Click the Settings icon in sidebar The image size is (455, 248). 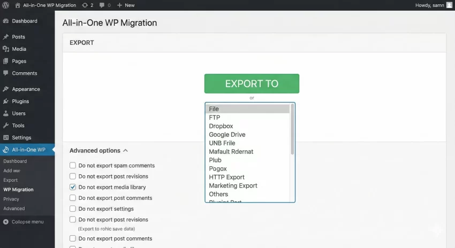[5, 137]
